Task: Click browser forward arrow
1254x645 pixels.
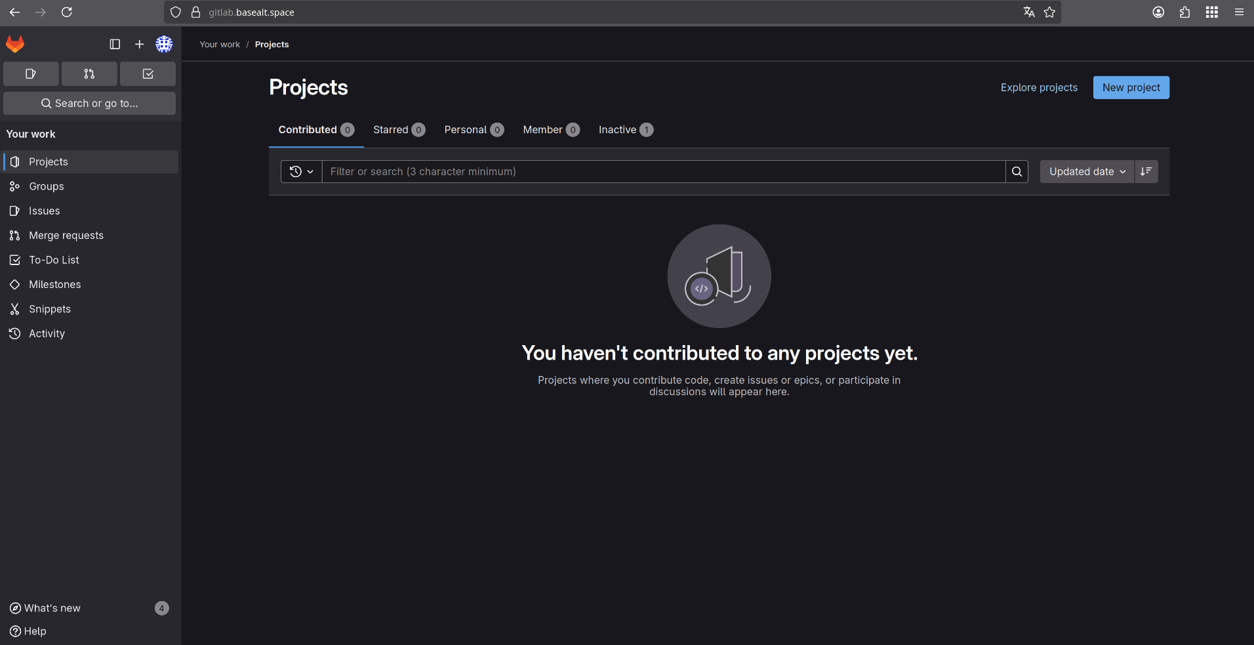Action: [41, 12]
